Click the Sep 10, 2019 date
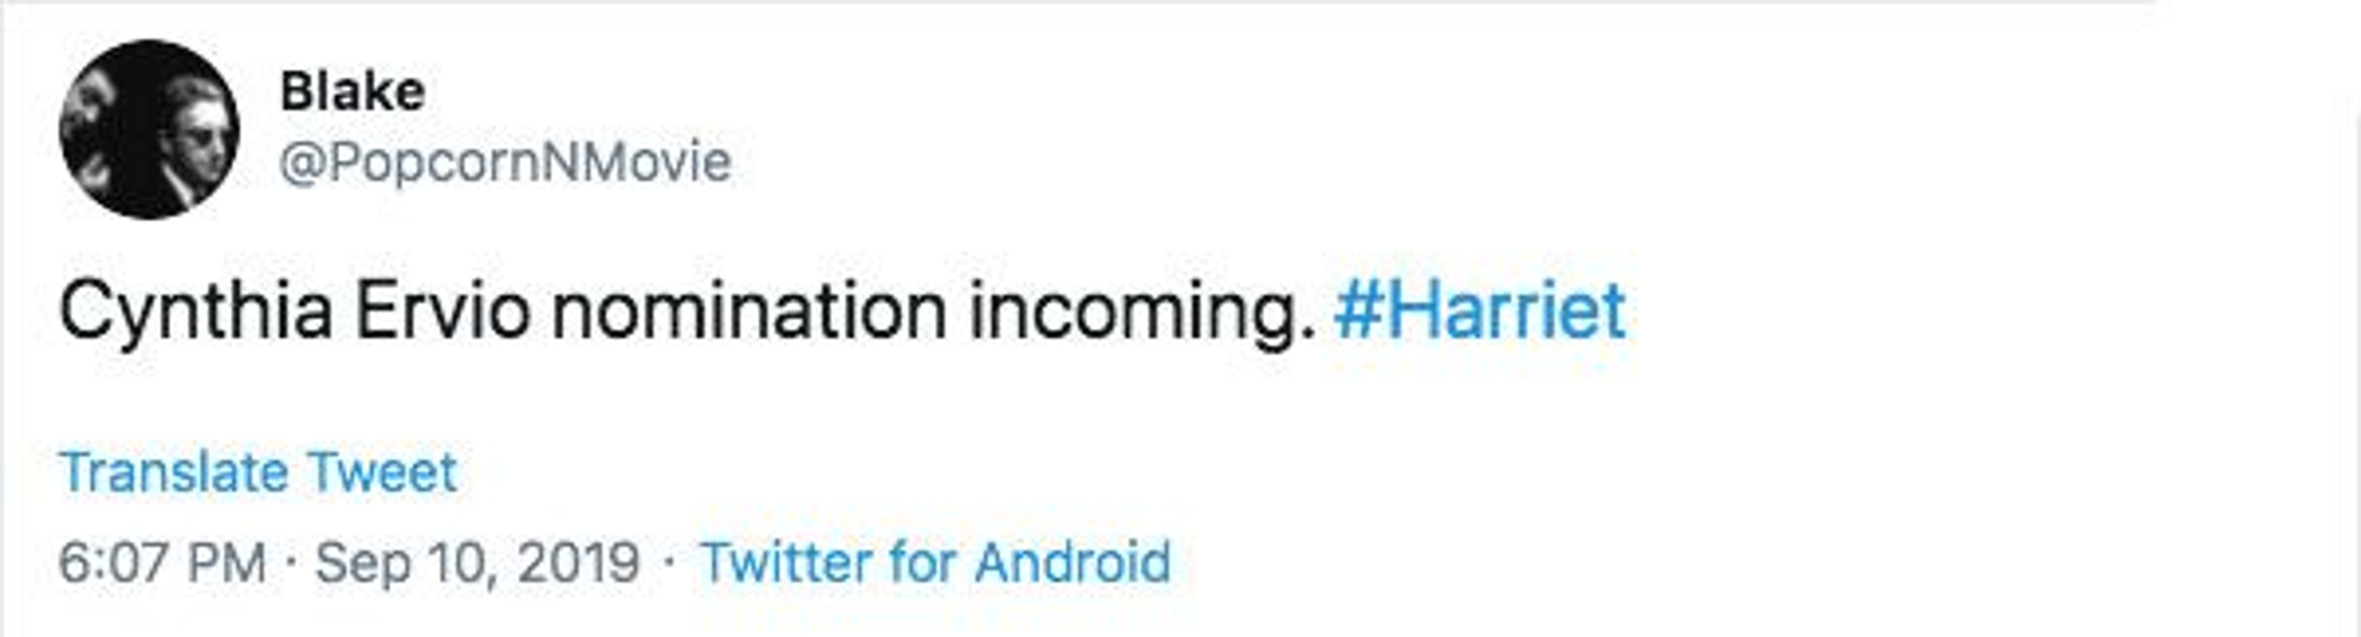 [x=477, y=562]
